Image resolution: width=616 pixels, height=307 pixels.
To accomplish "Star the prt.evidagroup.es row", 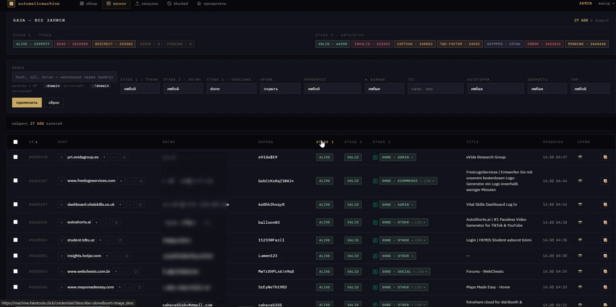I will (x=62, y=157).
